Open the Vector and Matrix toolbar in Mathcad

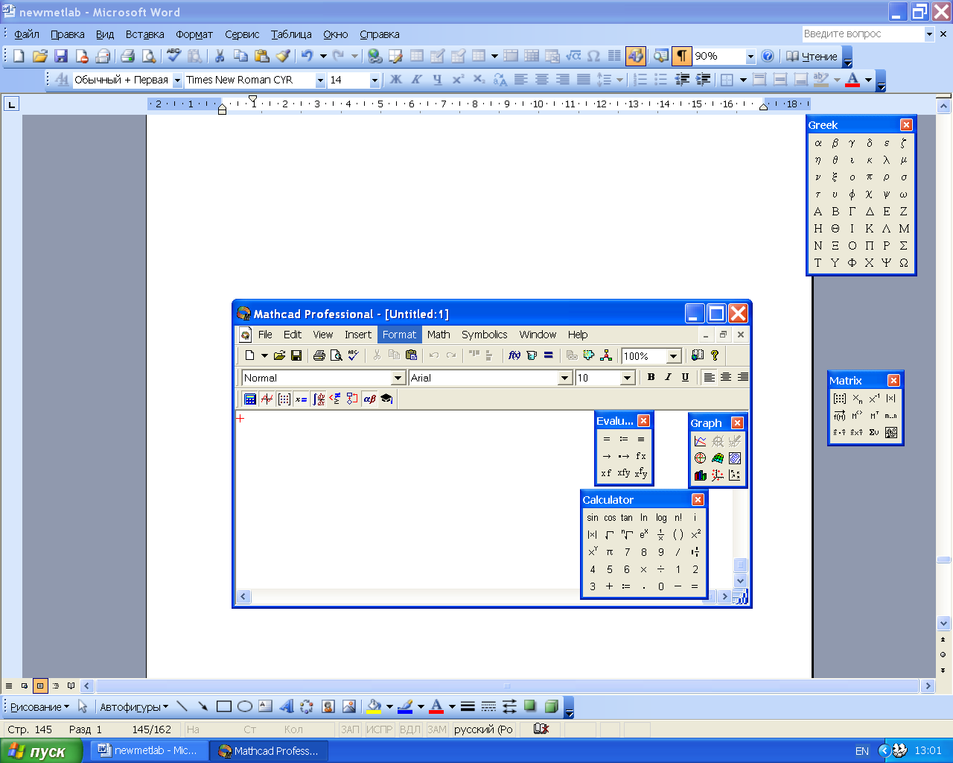[284, 399]
